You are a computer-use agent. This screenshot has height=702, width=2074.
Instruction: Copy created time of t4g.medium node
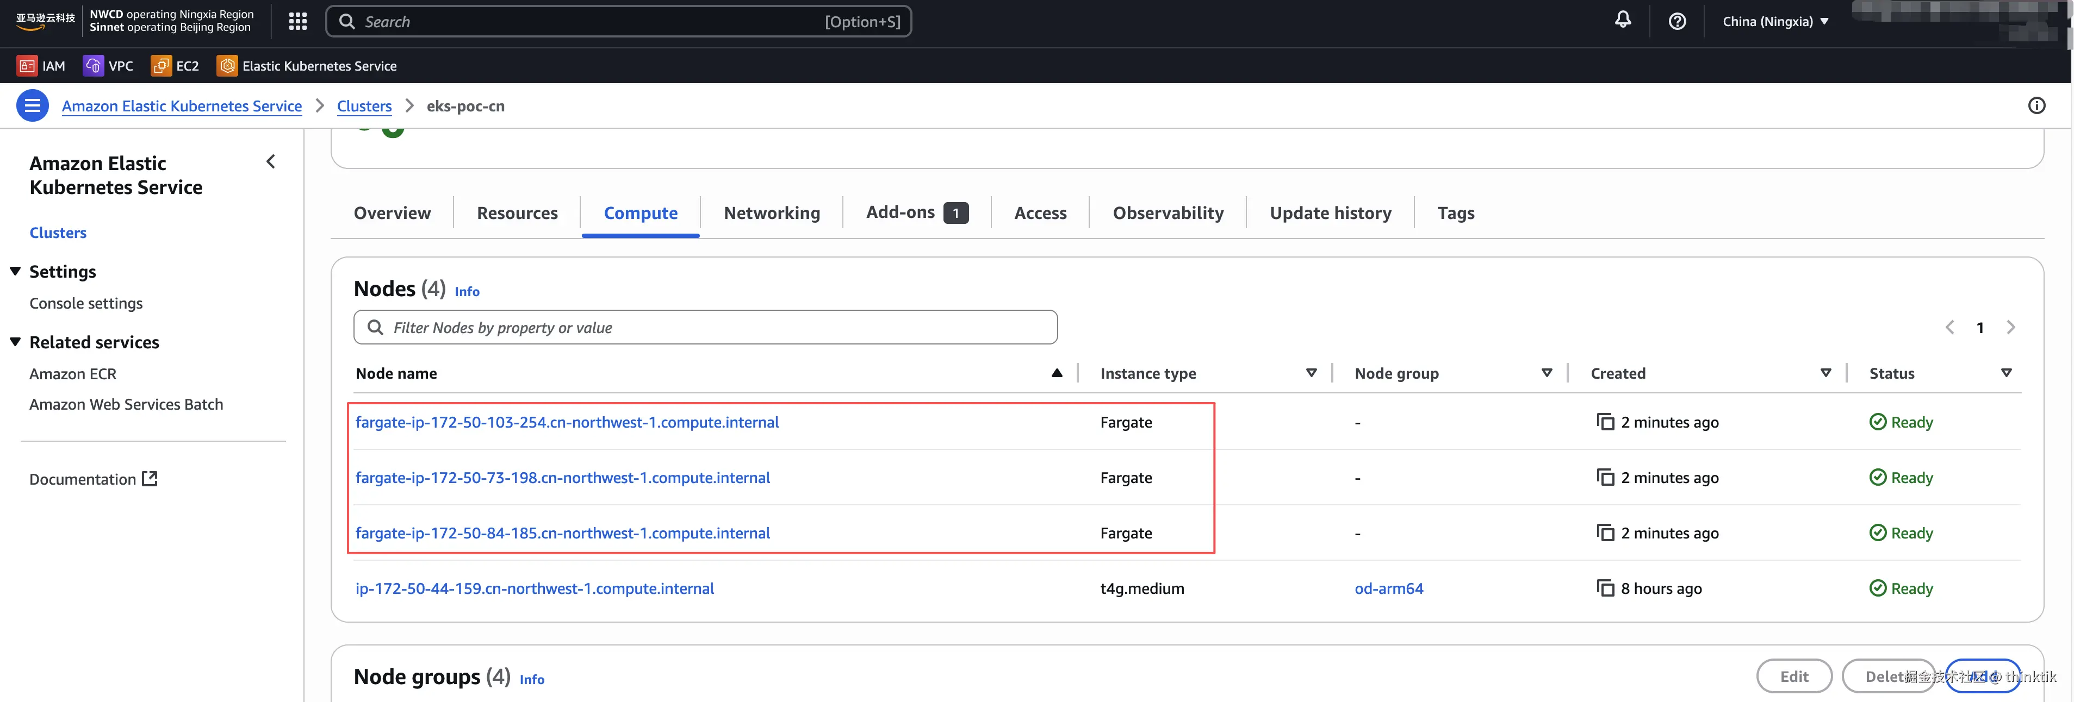1605,588
